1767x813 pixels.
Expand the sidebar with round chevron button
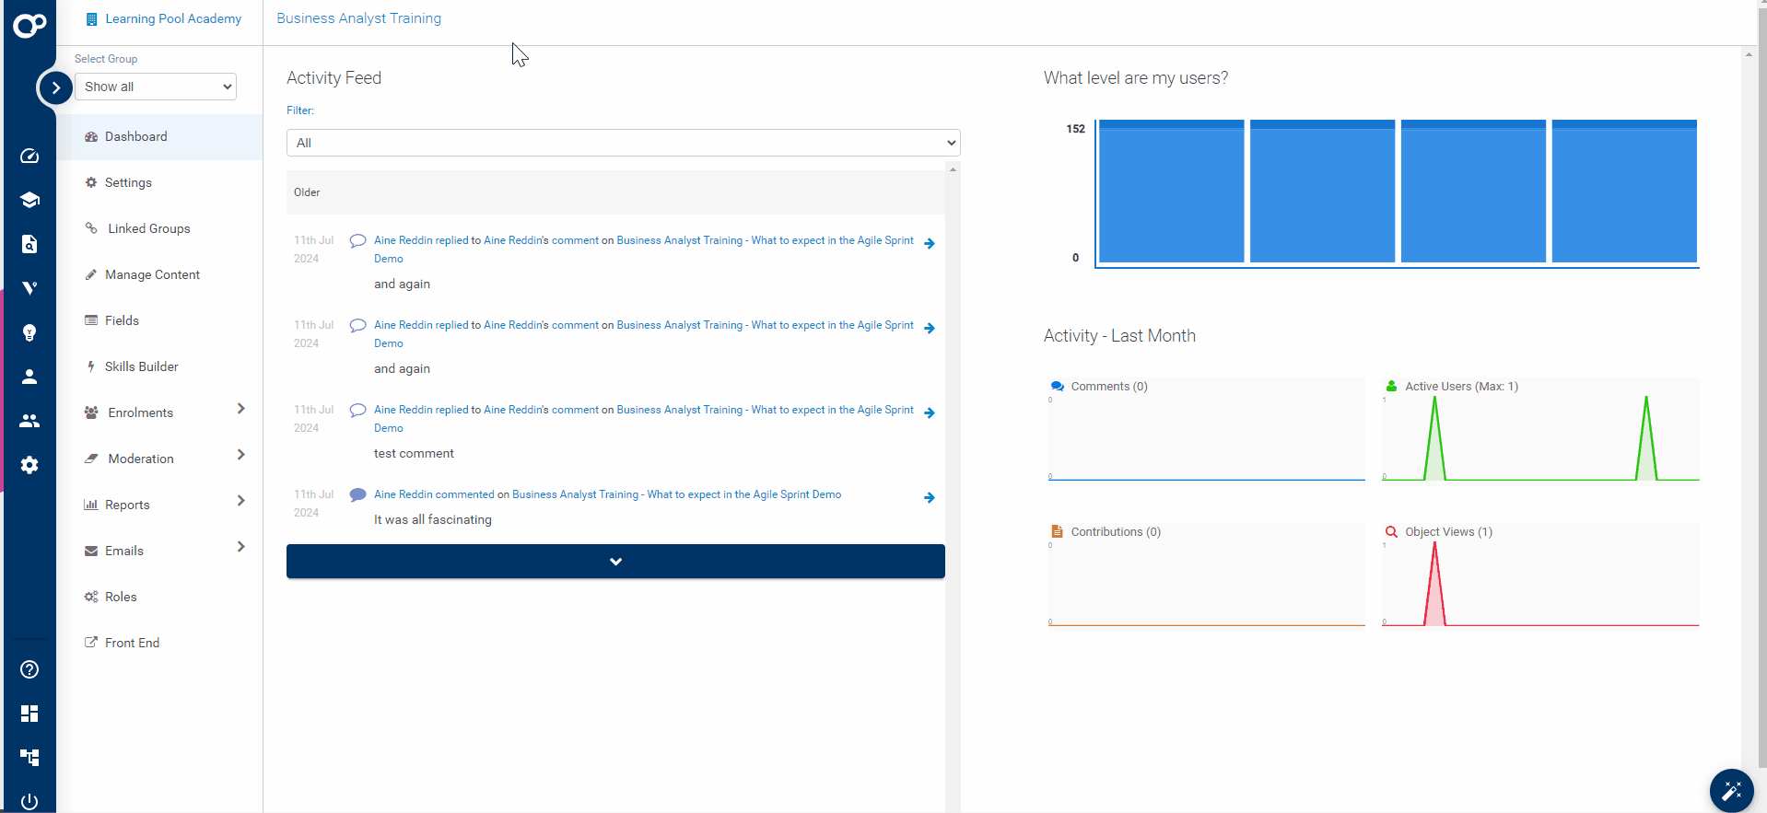(55, 87)
